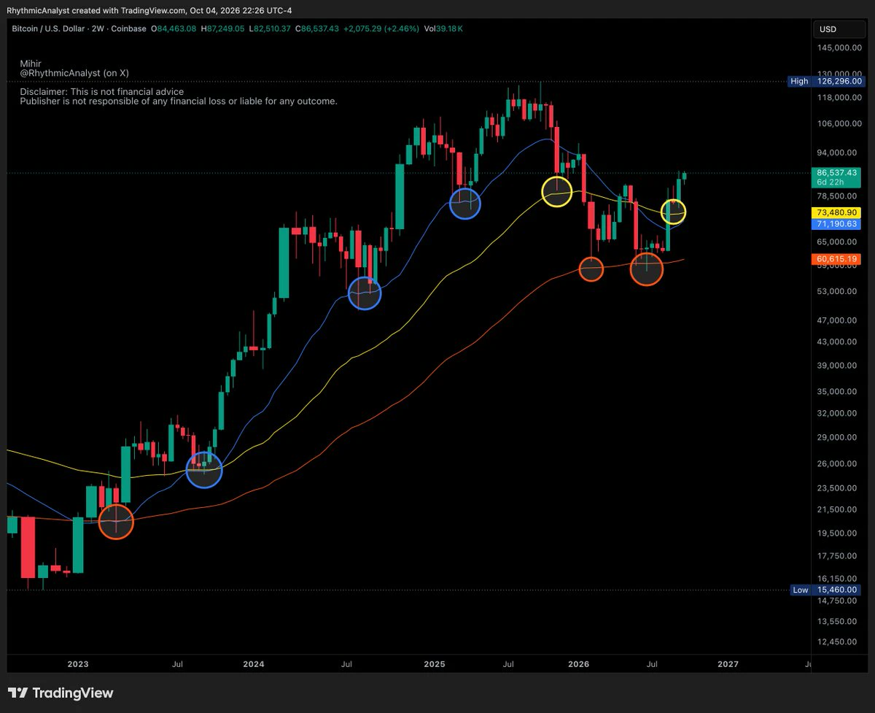The image size is (875, 713).
Task: Click the Mihir author name text
Action: (30, 64)
